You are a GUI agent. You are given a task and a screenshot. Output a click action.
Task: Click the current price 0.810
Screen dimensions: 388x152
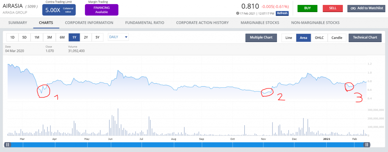tap(250, 6)
